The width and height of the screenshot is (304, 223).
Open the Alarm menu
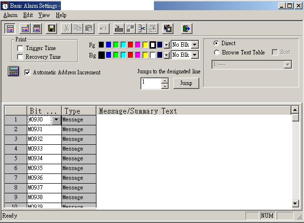pyautogui.click(x=10, y=15)
